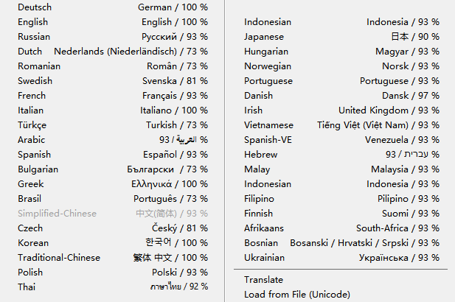Click Load from File (Unicode)

click(296, 295)
